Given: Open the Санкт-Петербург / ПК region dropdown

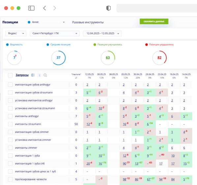Looking at the screenshot, I should click(55, 33).
